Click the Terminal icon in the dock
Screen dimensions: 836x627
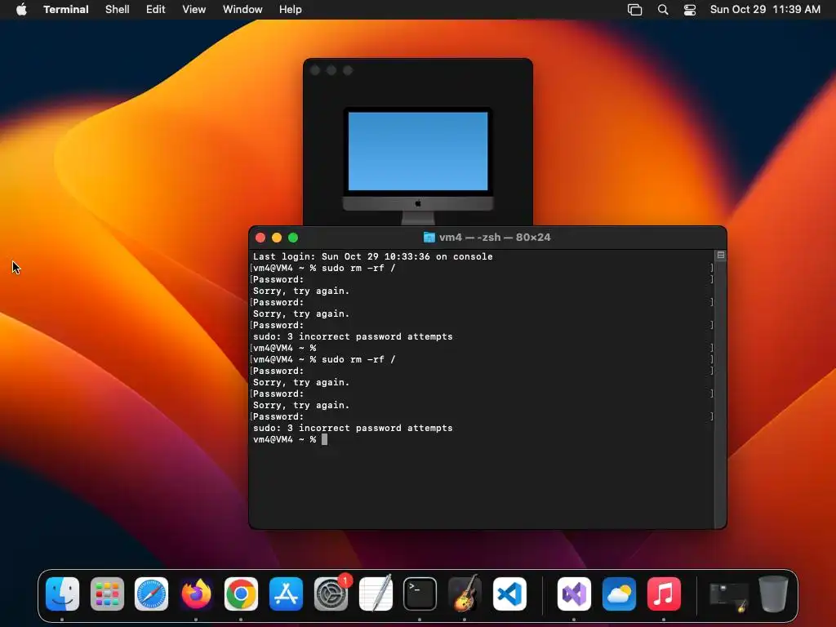click(420, 594)
